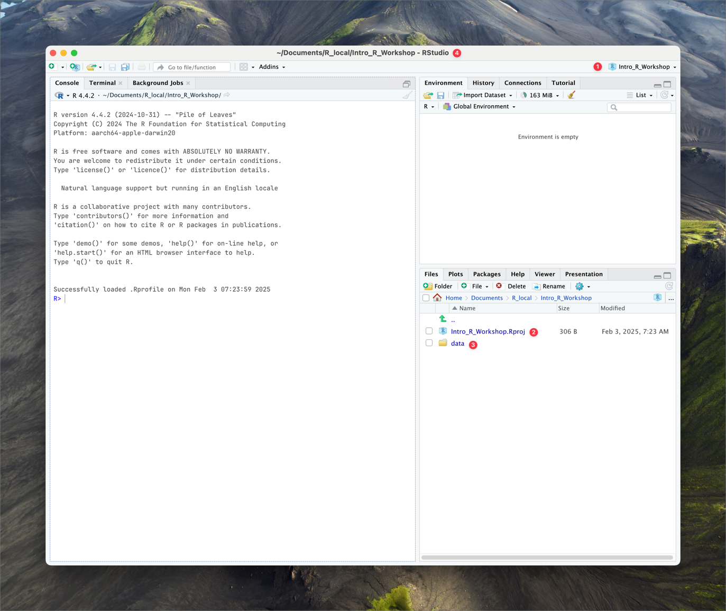Click the Open File folder icon

(91, 67)
